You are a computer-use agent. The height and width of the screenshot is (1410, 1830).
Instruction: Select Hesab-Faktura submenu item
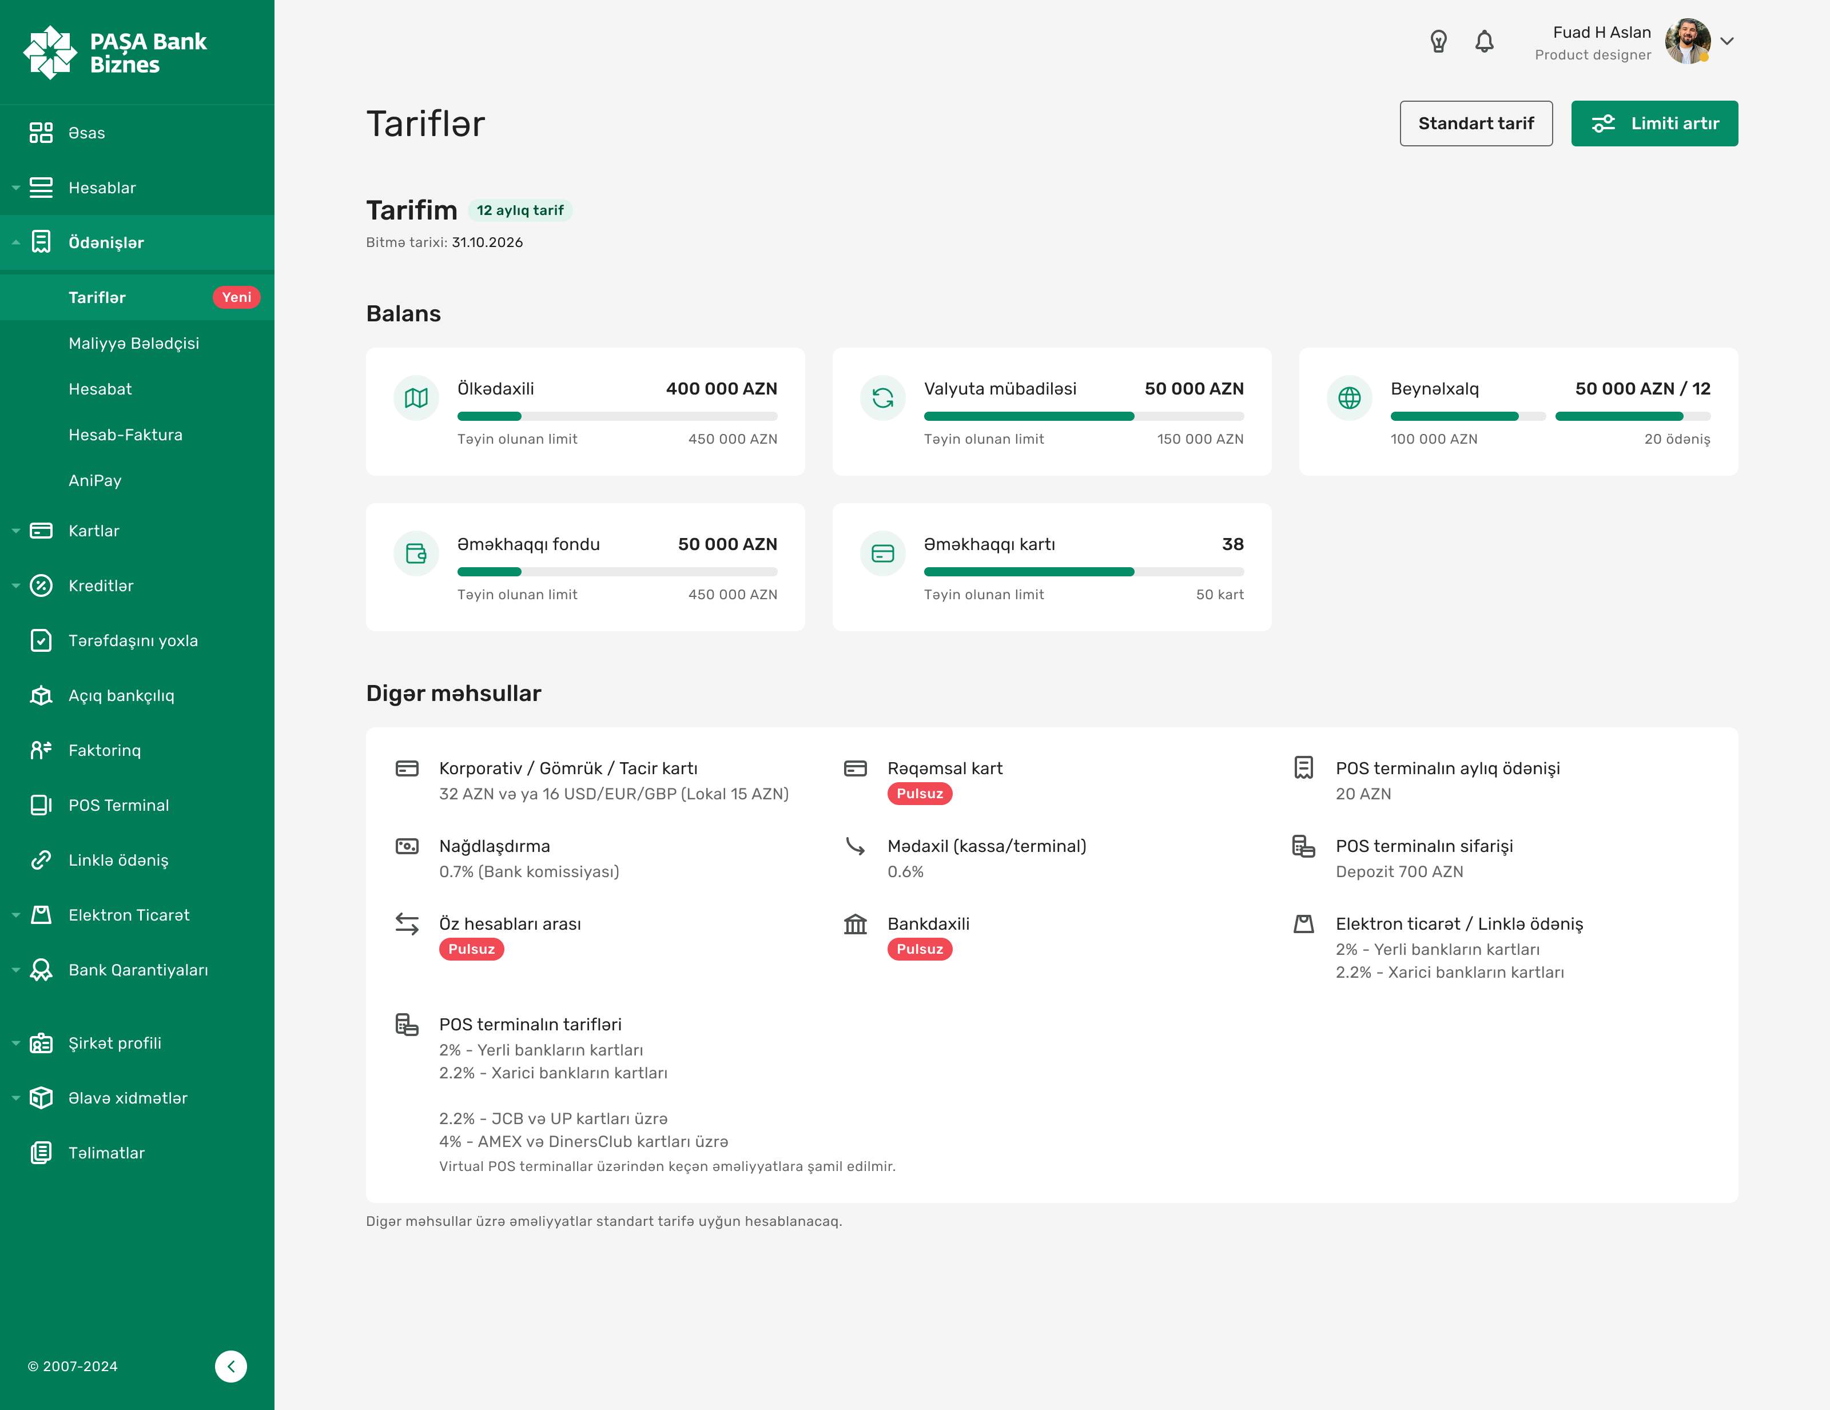point(126,434)
